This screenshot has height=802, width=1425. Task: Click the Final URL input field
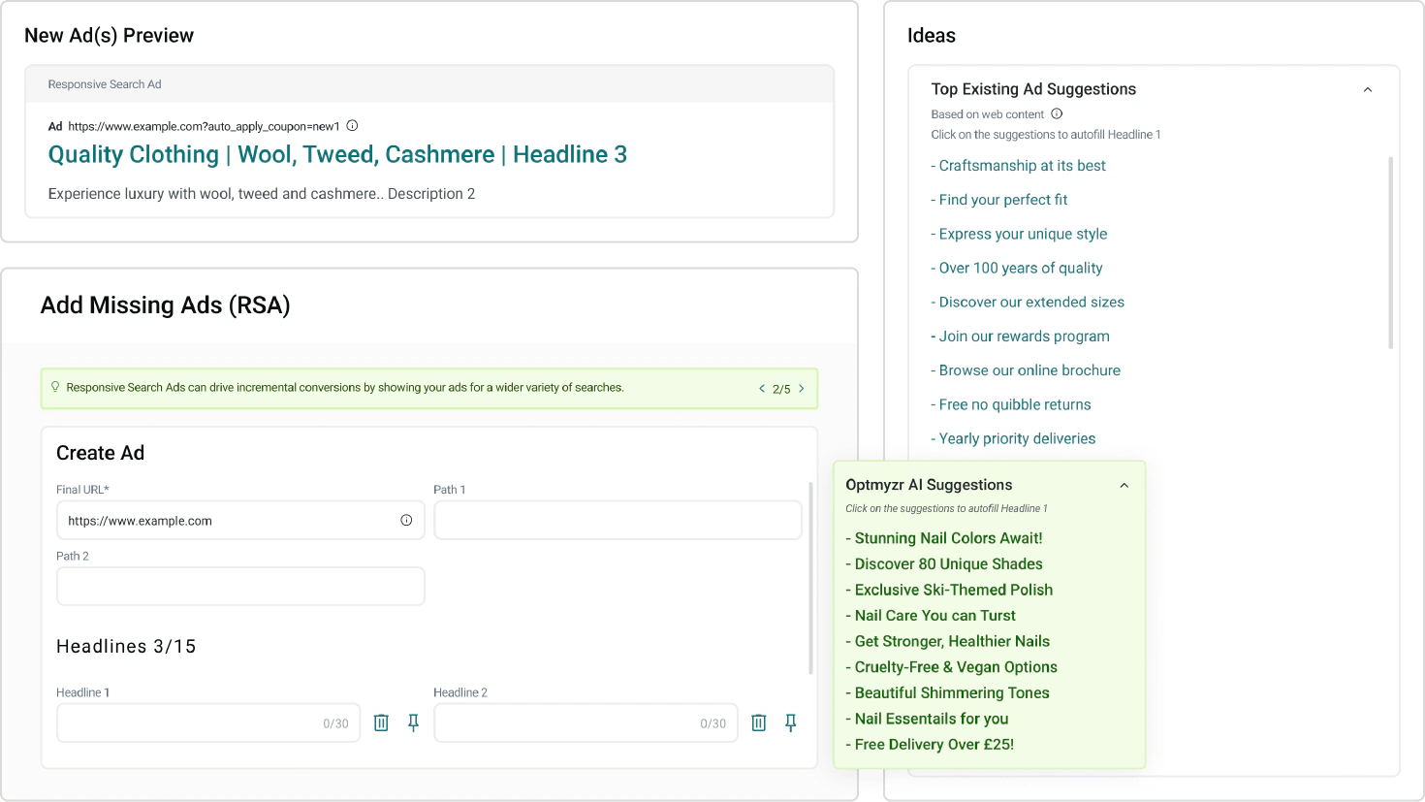tap(240, 521)
